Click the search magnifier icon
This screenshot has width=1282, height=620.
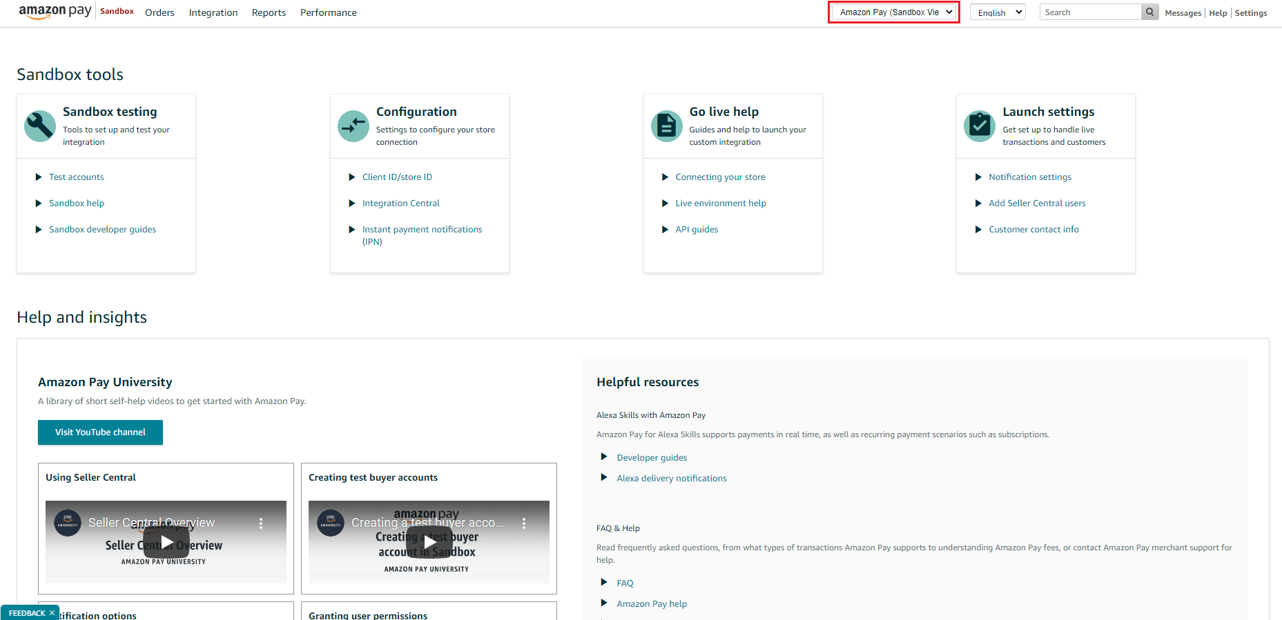point(1149,12)
